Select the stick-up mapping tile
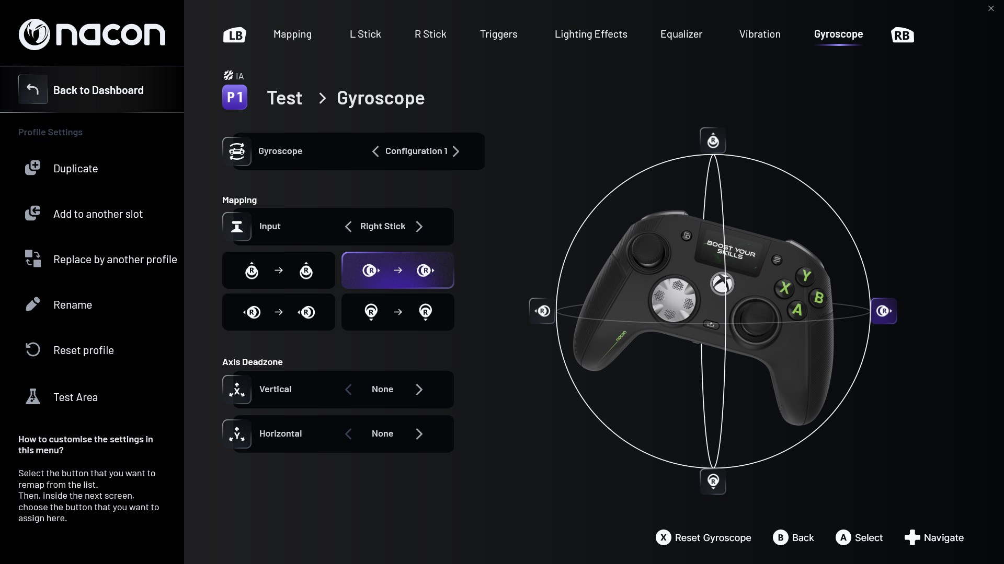Viewport: 1004px width, 564px height. [x=278, y=270]
